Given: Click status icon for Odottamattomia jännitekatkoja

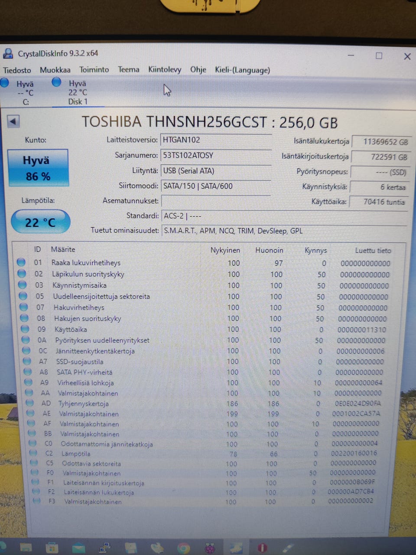Looking at the screenshot, I should coord(32,444).
